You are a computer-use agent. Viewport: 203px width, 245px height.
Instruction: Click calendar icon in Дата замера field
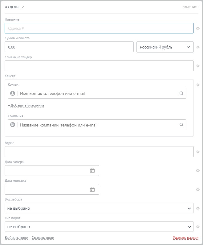click(x=92, y=170)
